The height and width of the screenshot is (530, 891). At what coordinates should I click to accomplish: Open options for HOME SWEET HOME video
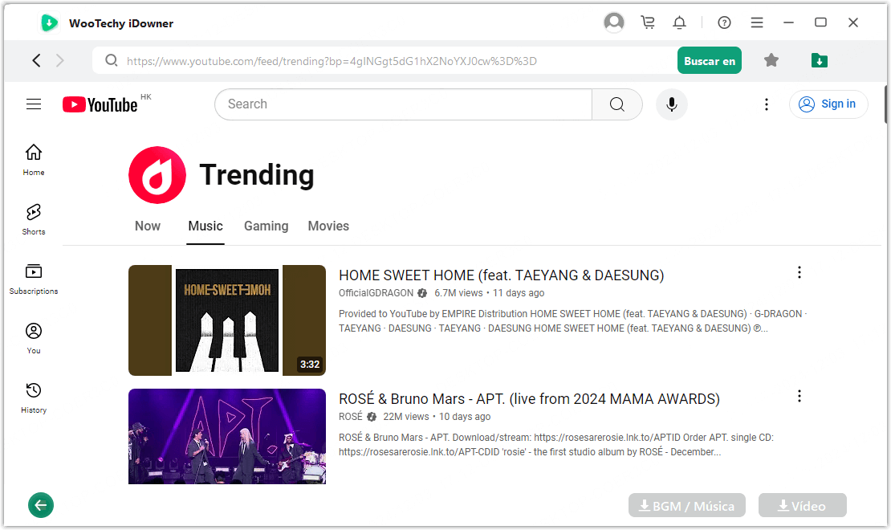[x=799, y=273]
